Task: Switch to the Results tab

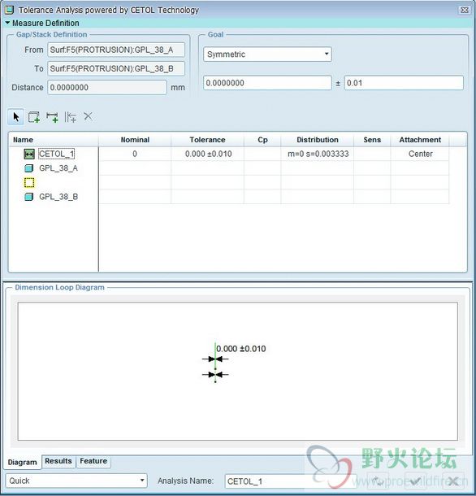Action: (x=58, y=461)
